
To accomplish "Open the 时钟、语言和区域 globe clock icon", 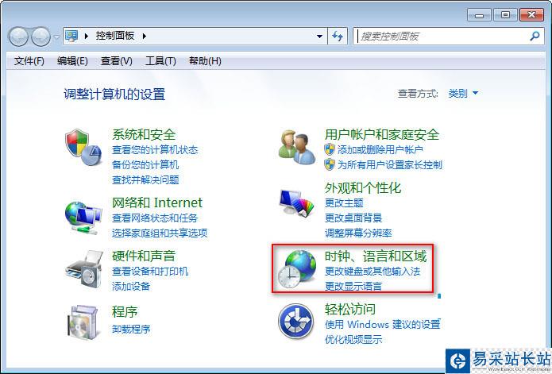I will (296, 269).
